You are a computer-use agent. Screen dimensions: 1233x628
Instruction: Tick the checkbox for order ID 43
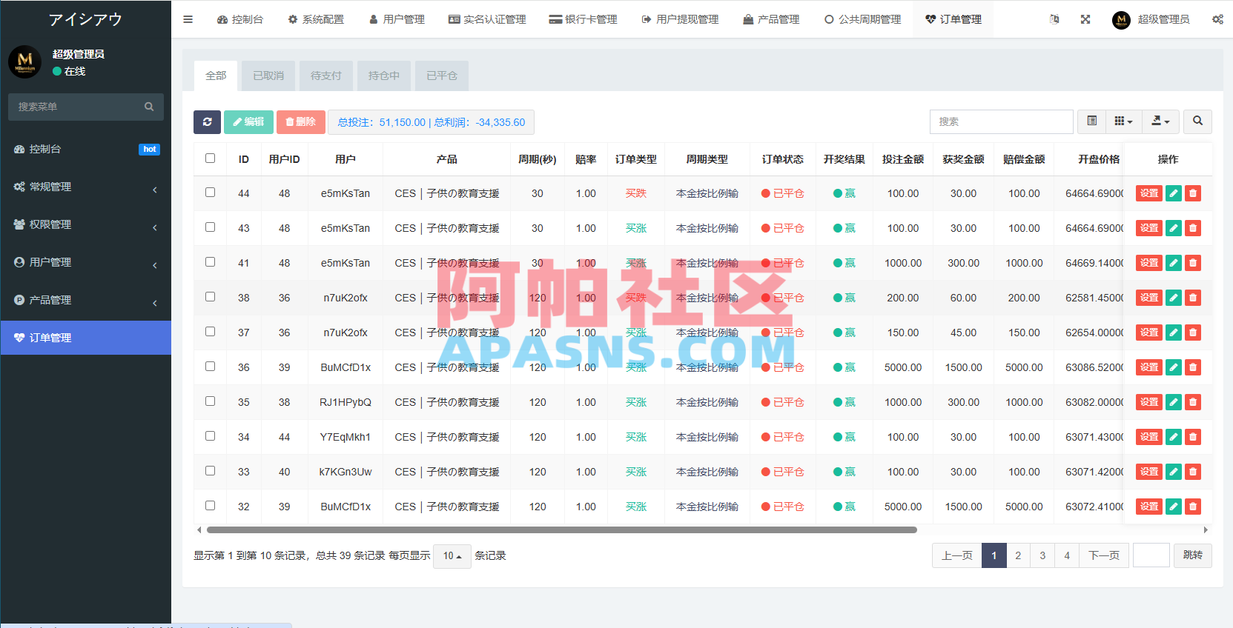pyautogui.click(x=211, y=227)
